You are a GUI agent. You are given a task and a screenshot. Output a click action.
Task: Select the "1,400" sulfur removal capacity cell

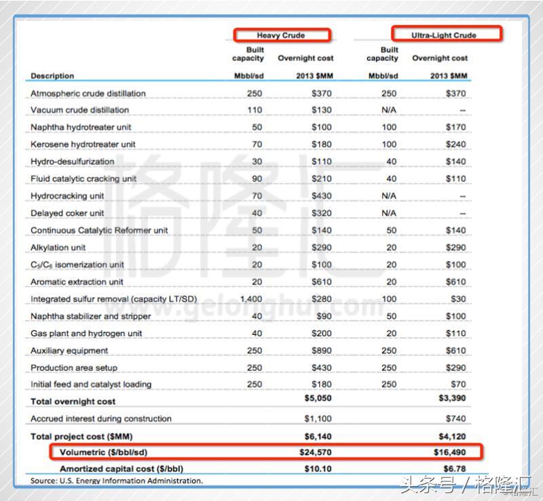[251, 299]
